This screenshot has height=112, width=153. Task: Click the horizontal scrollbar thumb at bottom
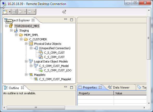(x=36, y=108)
